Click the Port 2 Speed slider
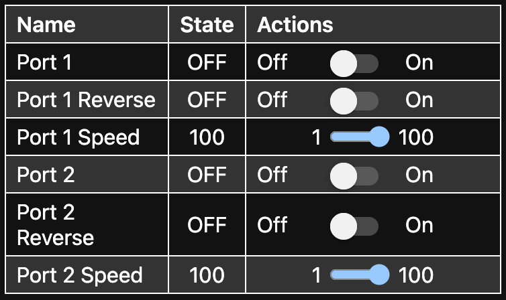 [360, 275]
